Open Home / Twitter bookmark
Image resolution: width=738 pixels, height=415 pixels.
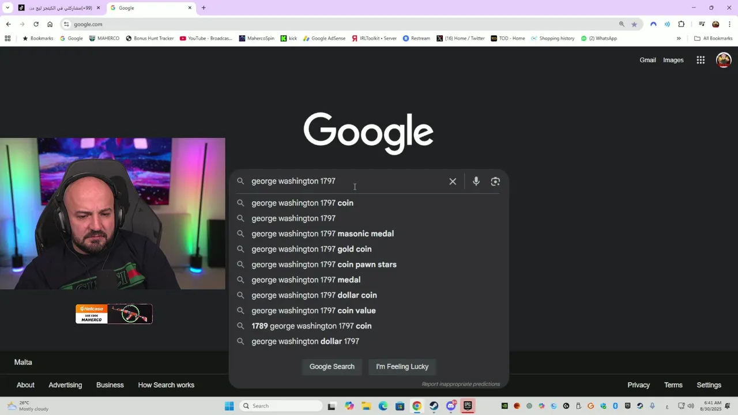click(x=461, y=39)
